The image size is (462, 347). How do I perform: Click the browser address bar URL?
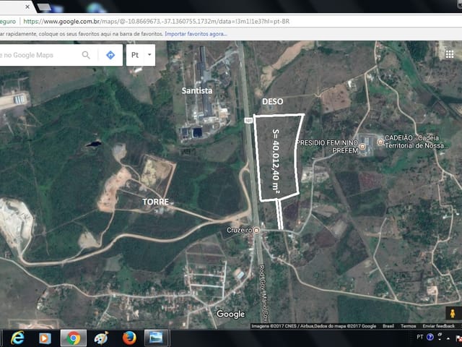tap(156, 21)
